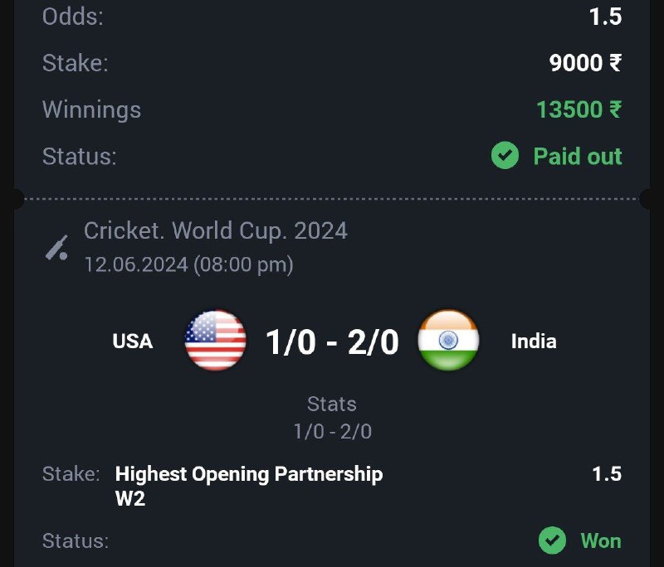Viewport: 664px width, 567px height.
Task: Open the Stats link under the score
Action: pos(332,404)
